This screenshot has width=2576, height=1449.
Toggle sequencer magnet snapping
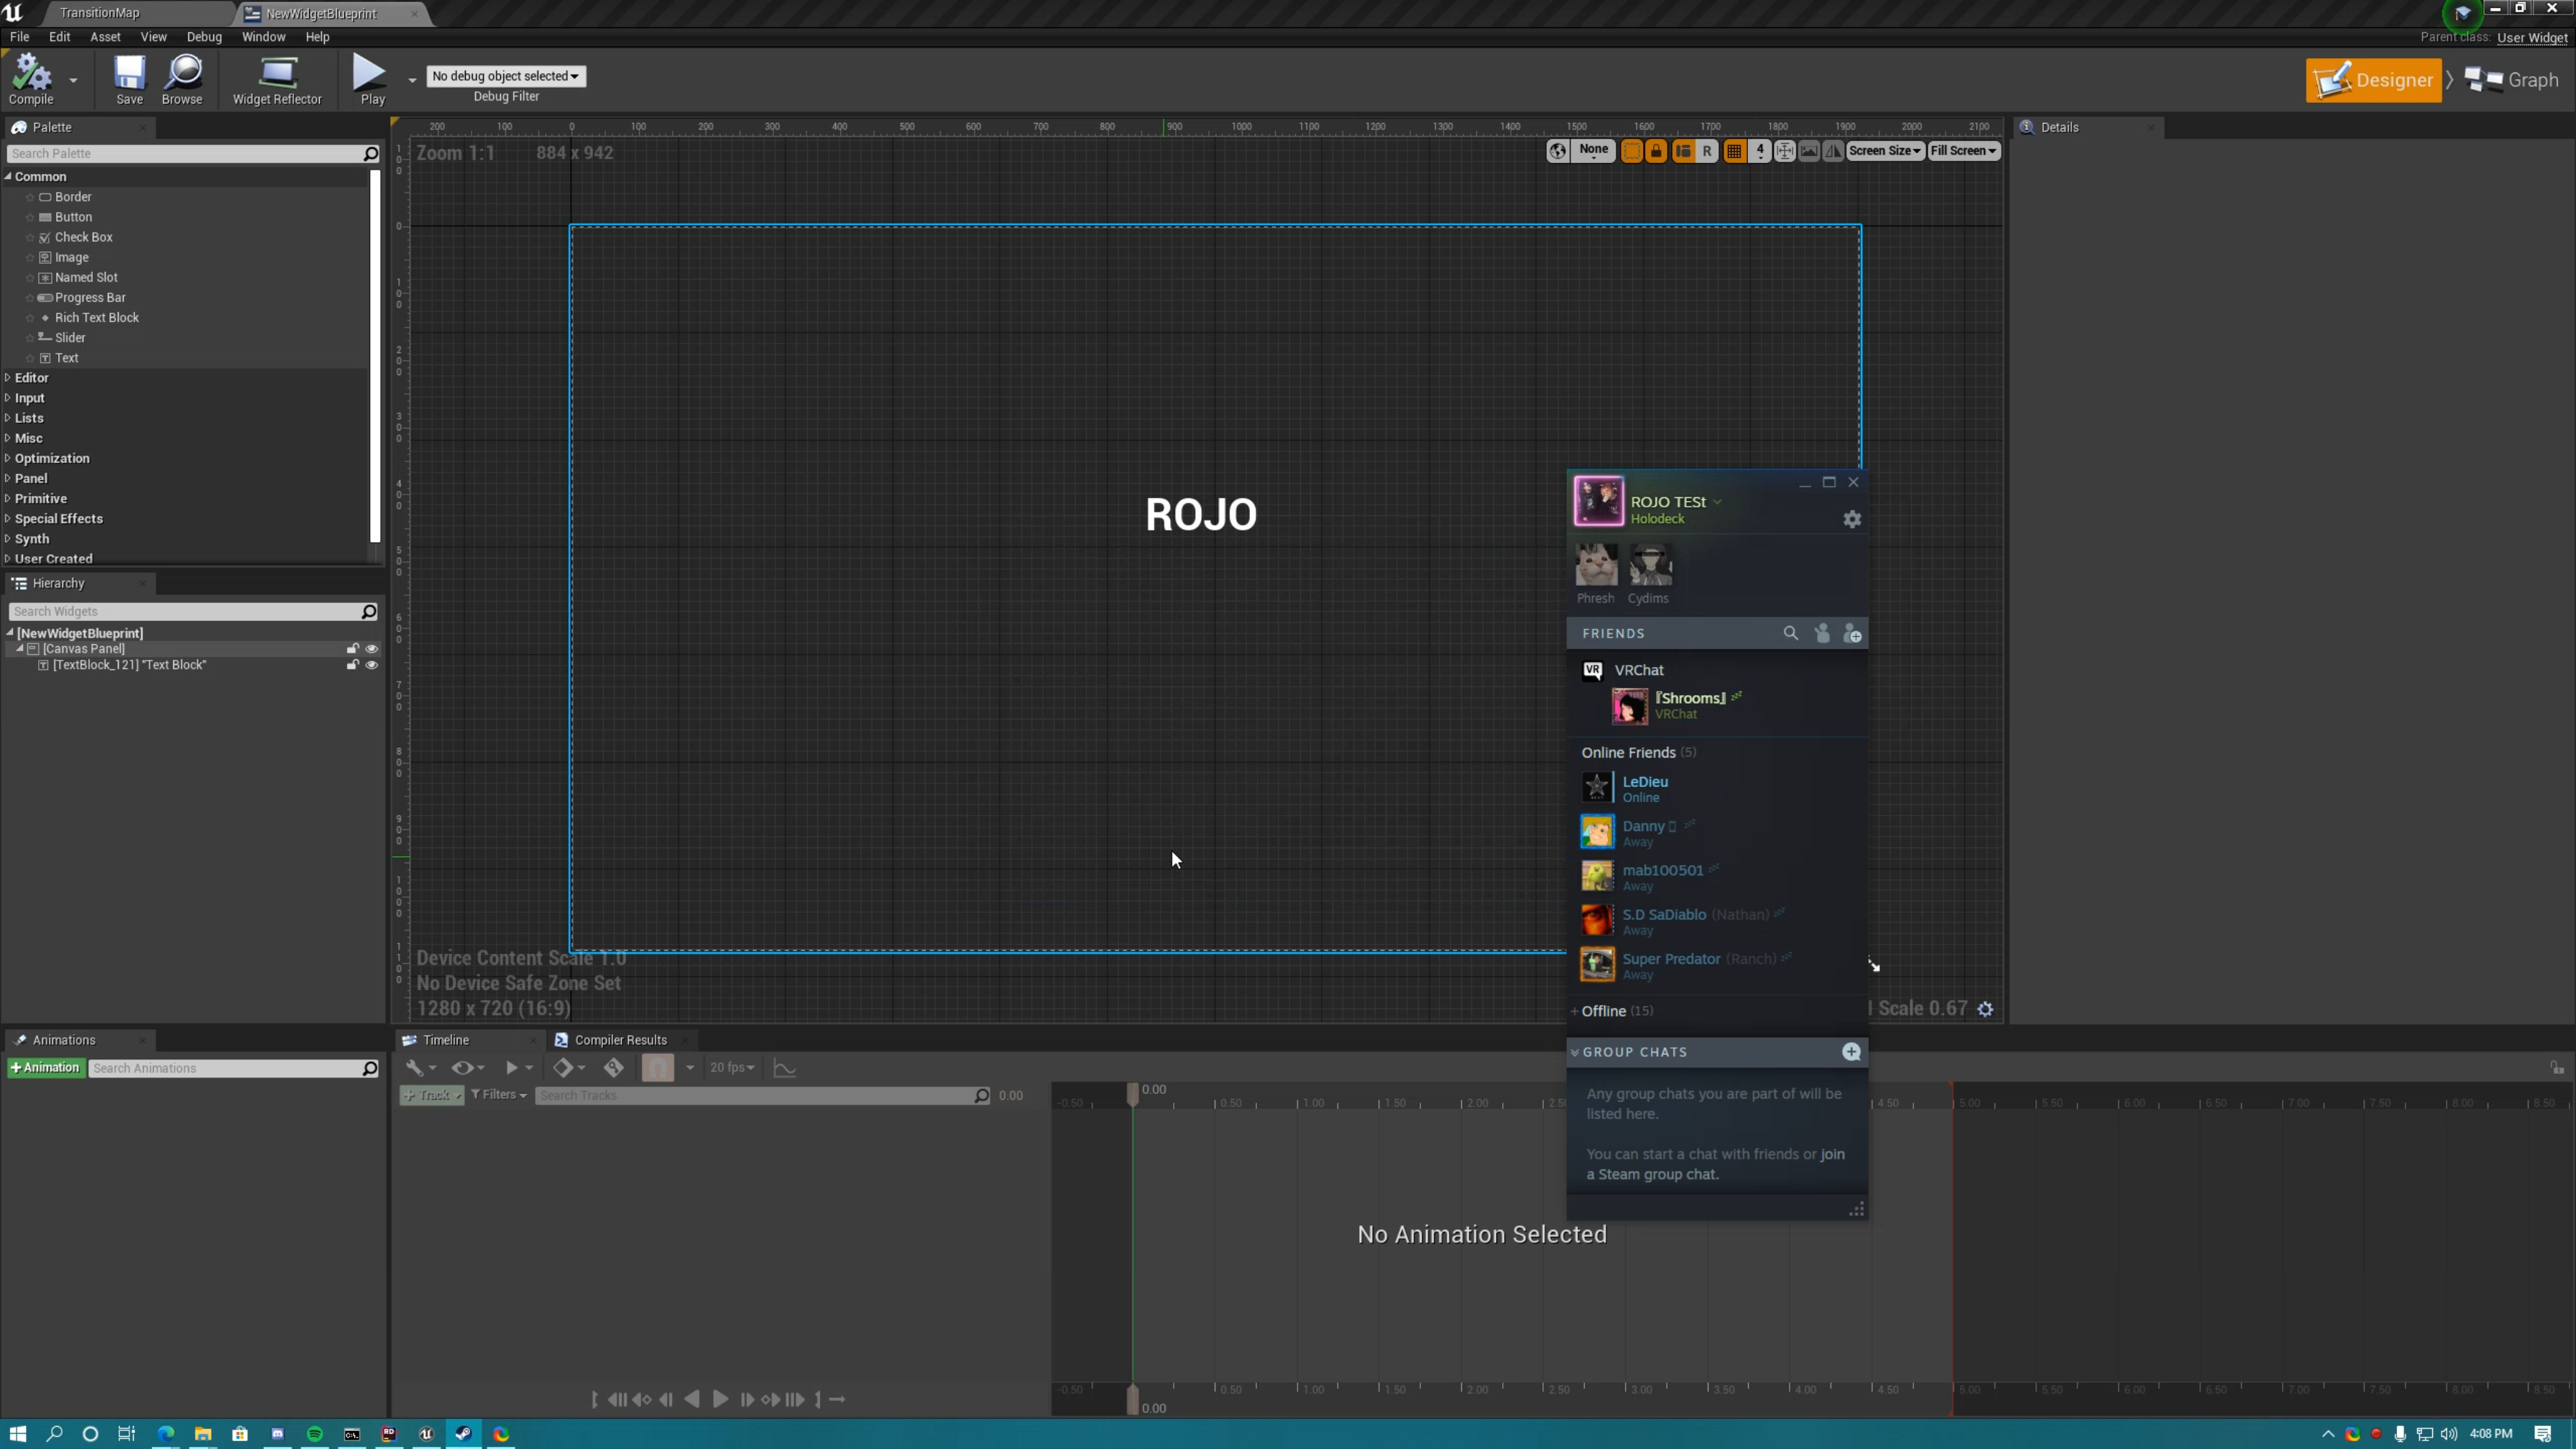(x=658, y=1068)
